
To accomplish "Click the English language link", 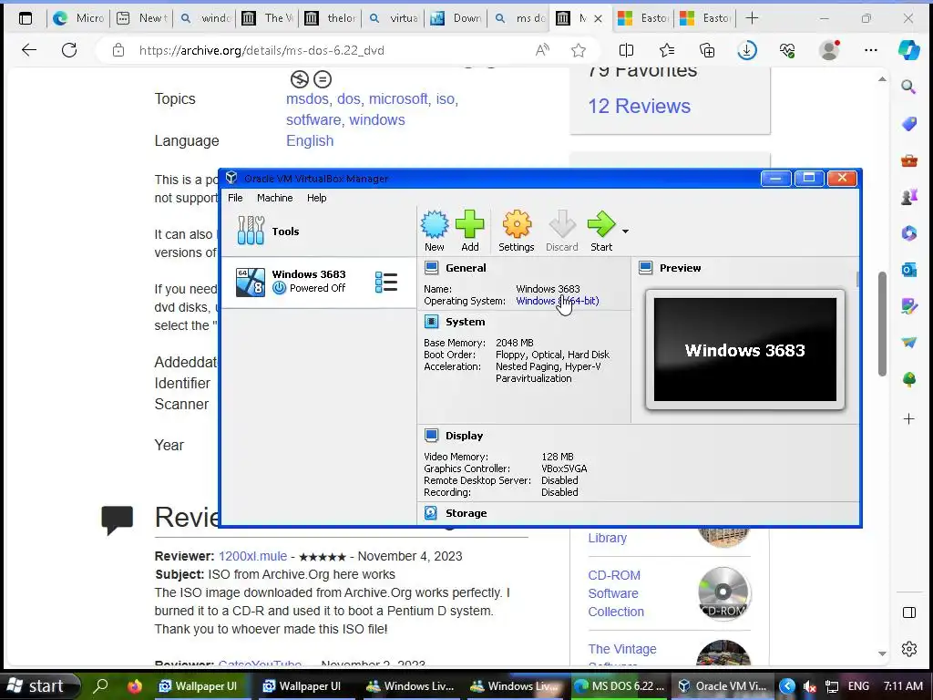I will tap(310, 141).
